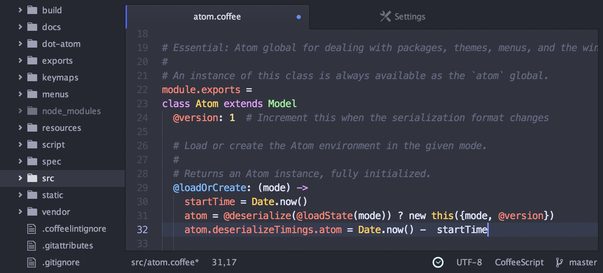Image resolution: width=603 pixels, height=273 pixels.
Task: Click the modified dot on atom.coffee tab
Action: click(299, 17)
